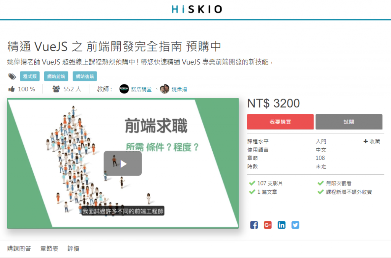Image resolution: width=391 pixels, height=258 pixels.
Task: Click the 552 人 student count
Action: (72, 89)
